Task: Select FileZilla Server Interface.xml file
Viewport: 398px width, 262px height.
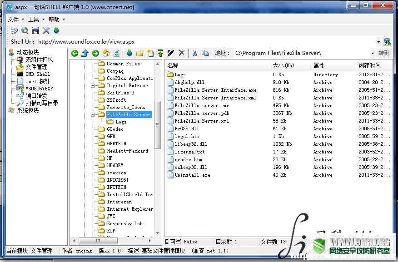Action: pyautogui.click(x=215, y=98)
